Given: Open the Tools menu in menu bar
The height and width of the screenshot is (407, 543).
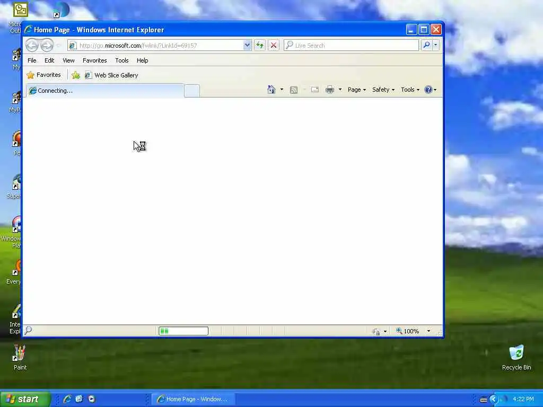Looking at the screenshot, I should click(x=122, y=60).
